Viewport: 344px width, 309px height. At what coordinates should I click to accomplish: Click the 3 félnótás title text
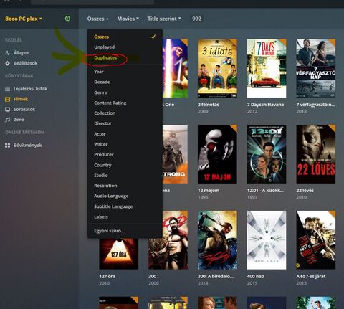click(x=209, y=105)
